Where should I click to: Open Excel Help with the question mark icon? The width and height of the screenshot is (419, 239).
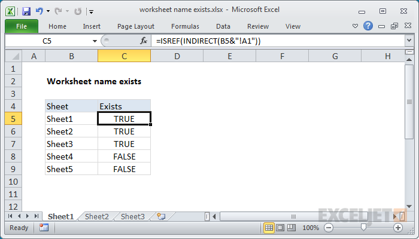[368, 26]
